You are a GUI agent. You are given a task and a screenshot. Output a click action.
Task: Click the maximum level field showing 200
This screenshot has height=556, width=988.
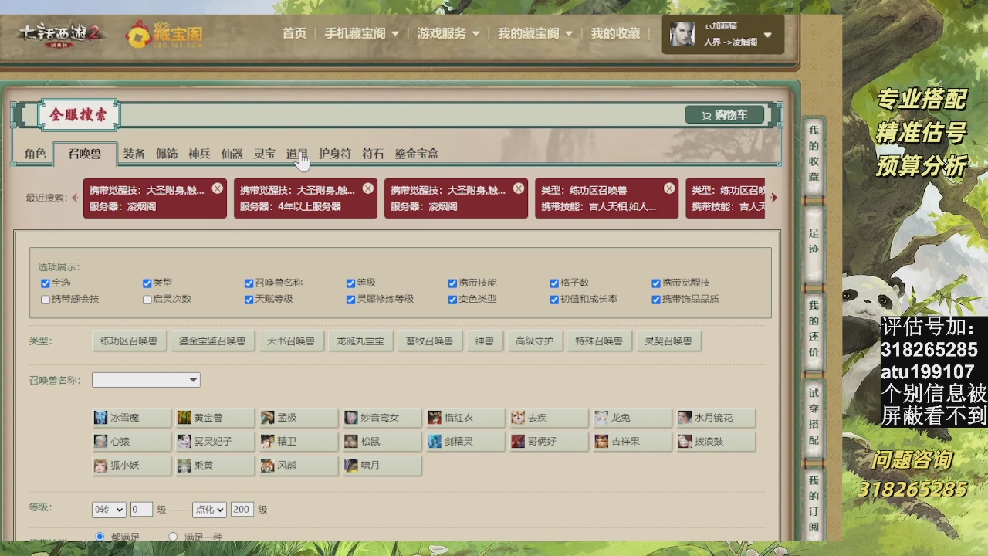coord(242,510)
